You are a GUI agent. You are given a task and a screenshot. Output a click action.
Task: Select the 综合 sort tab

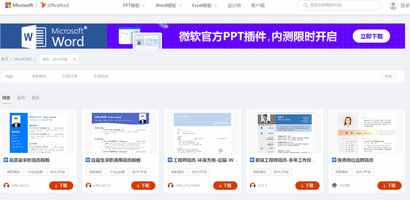[x=6, y=98]
